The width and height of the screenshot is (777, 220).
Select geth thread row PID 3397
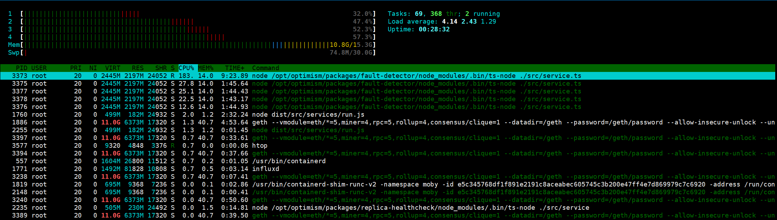[388, 138]
